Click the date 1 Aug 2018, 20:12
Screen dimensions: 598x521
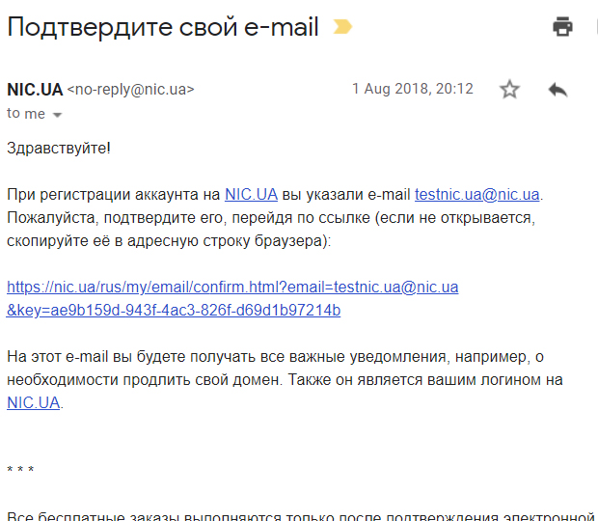pos(413,89)
